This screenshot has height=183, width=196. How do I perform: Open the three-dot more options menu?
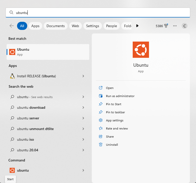tap(175, 26)
